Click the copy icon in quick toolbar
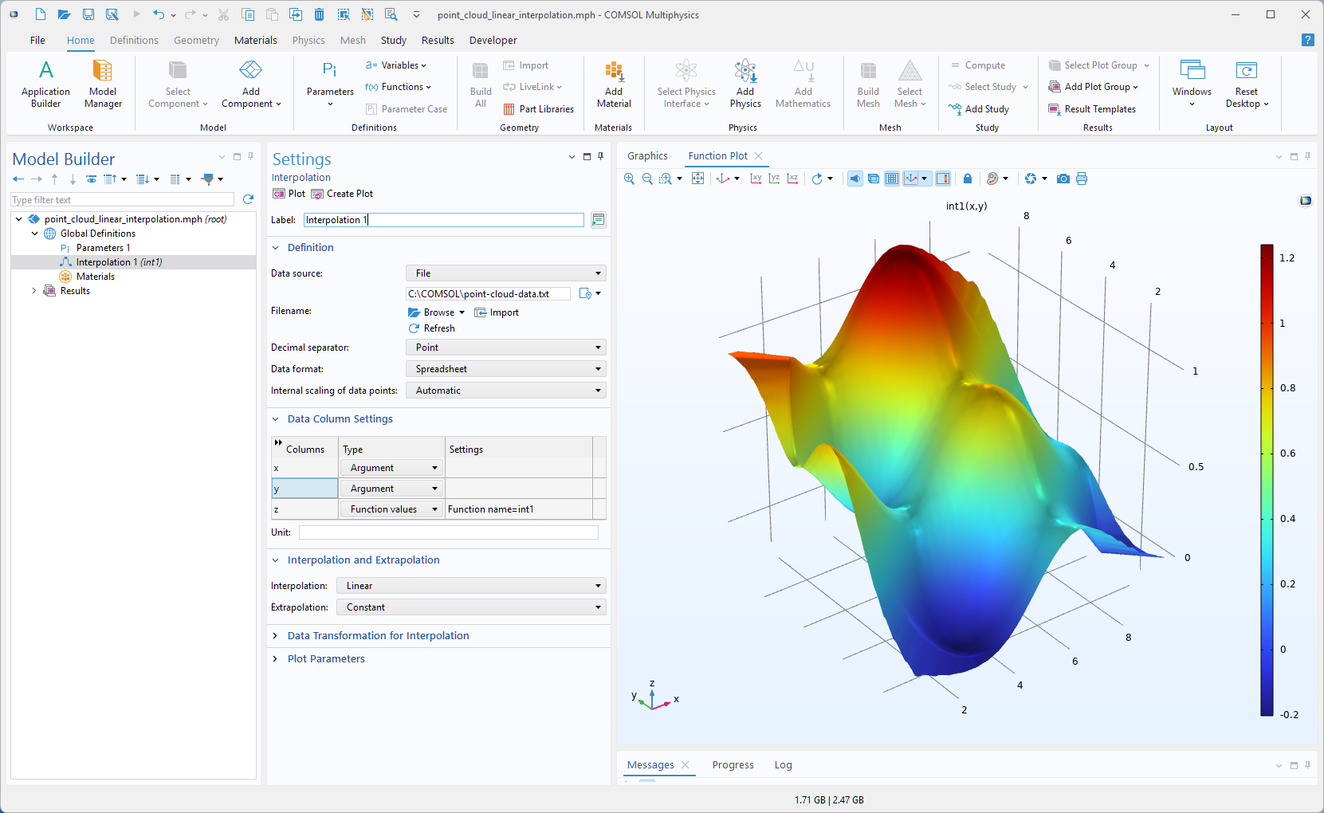Image resolution: width=1324 pixels, height=813 pixels. [x=248, y=14]
